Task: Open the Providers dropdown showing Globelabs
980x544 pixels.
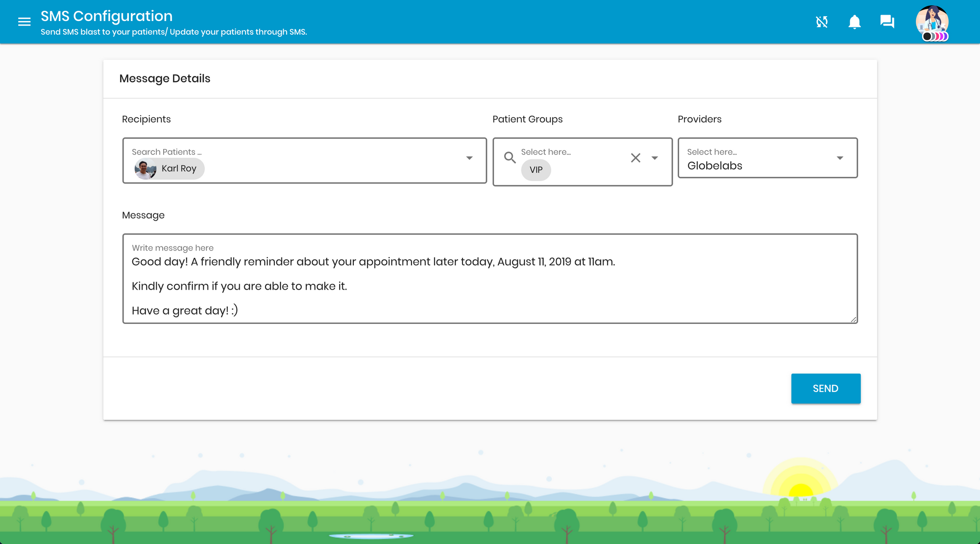Action: coord(767,158)
